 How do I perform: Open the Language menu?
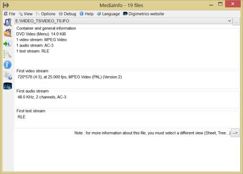[x=108, y=14]
